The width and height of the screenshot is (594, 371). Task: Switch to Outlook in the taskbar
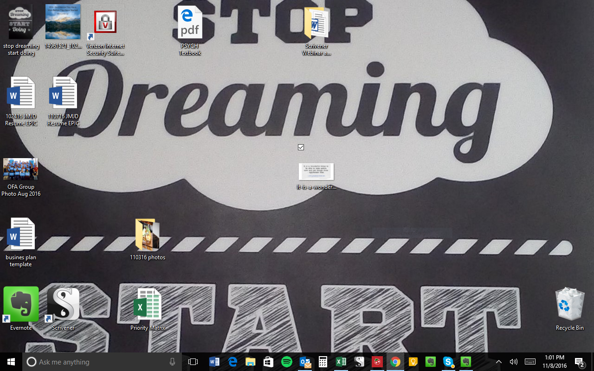pyautogui.click(x=305, y=362)
